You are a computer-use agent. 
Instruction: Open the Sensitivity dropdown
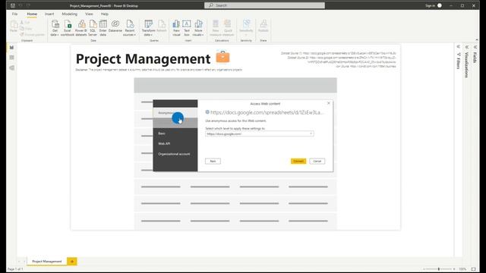(x=246, y=28)
